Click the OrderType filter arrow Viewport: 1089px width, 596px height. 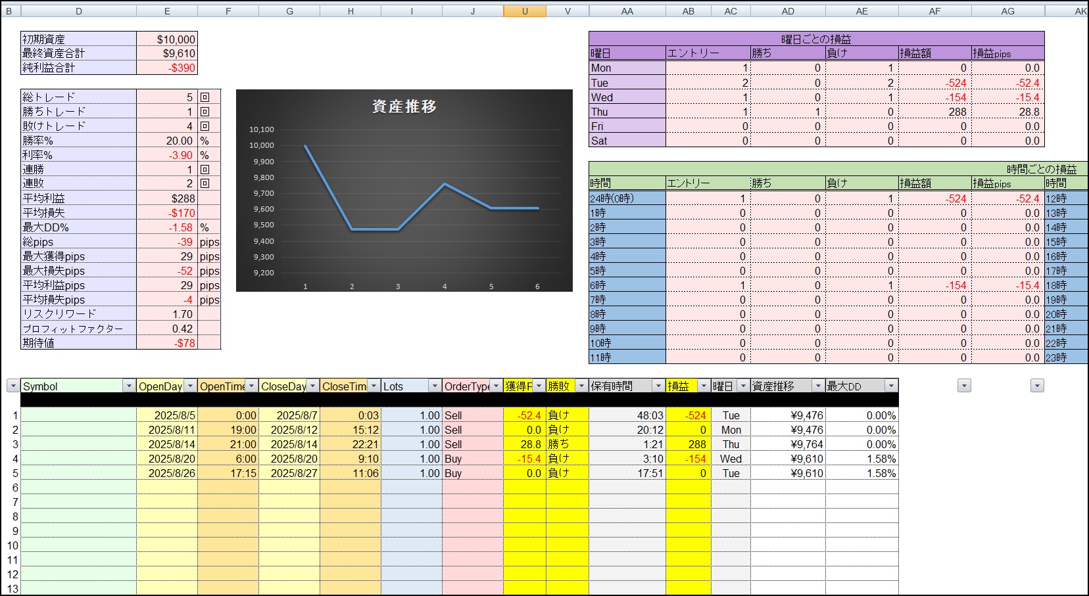(x=496, y=386)
